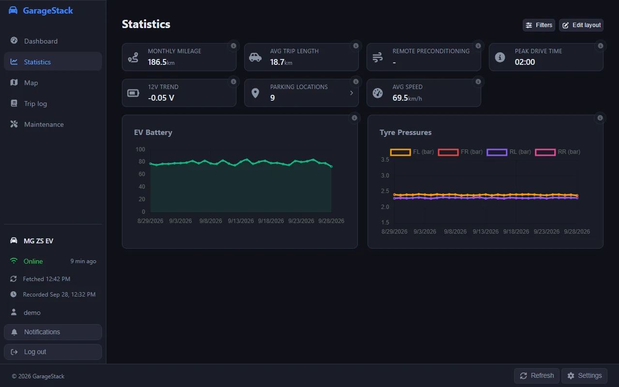Click the Edit layout button

pos(581,25)
